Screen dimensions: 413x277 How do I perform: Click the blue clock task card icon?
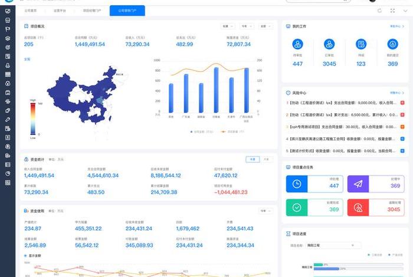(297, 184)
